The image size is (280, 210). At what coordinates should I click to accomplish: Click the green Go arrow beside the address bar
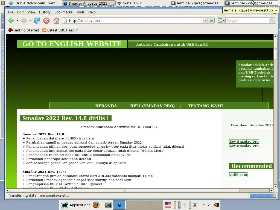click(x=211, y=21)
